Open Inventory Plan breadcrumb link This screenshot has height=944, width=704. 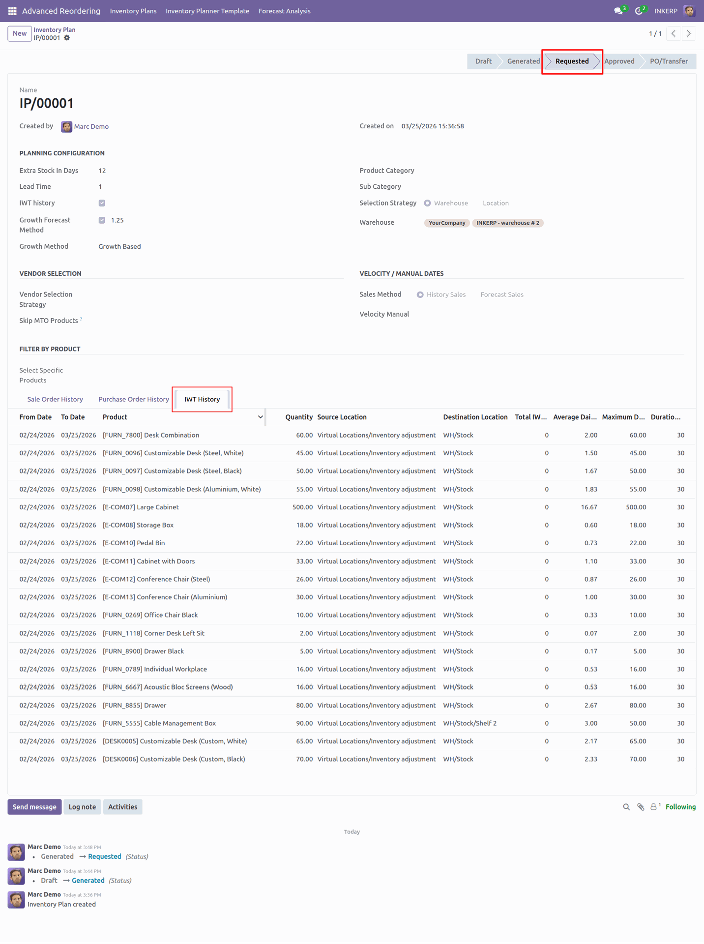click(x=55, y=29)
